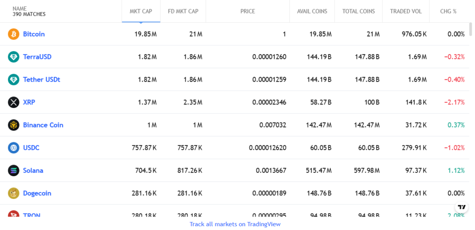The image size is (475, 230).
Task: Click the Solana logo icon
Action: click(x=13, y=170)
